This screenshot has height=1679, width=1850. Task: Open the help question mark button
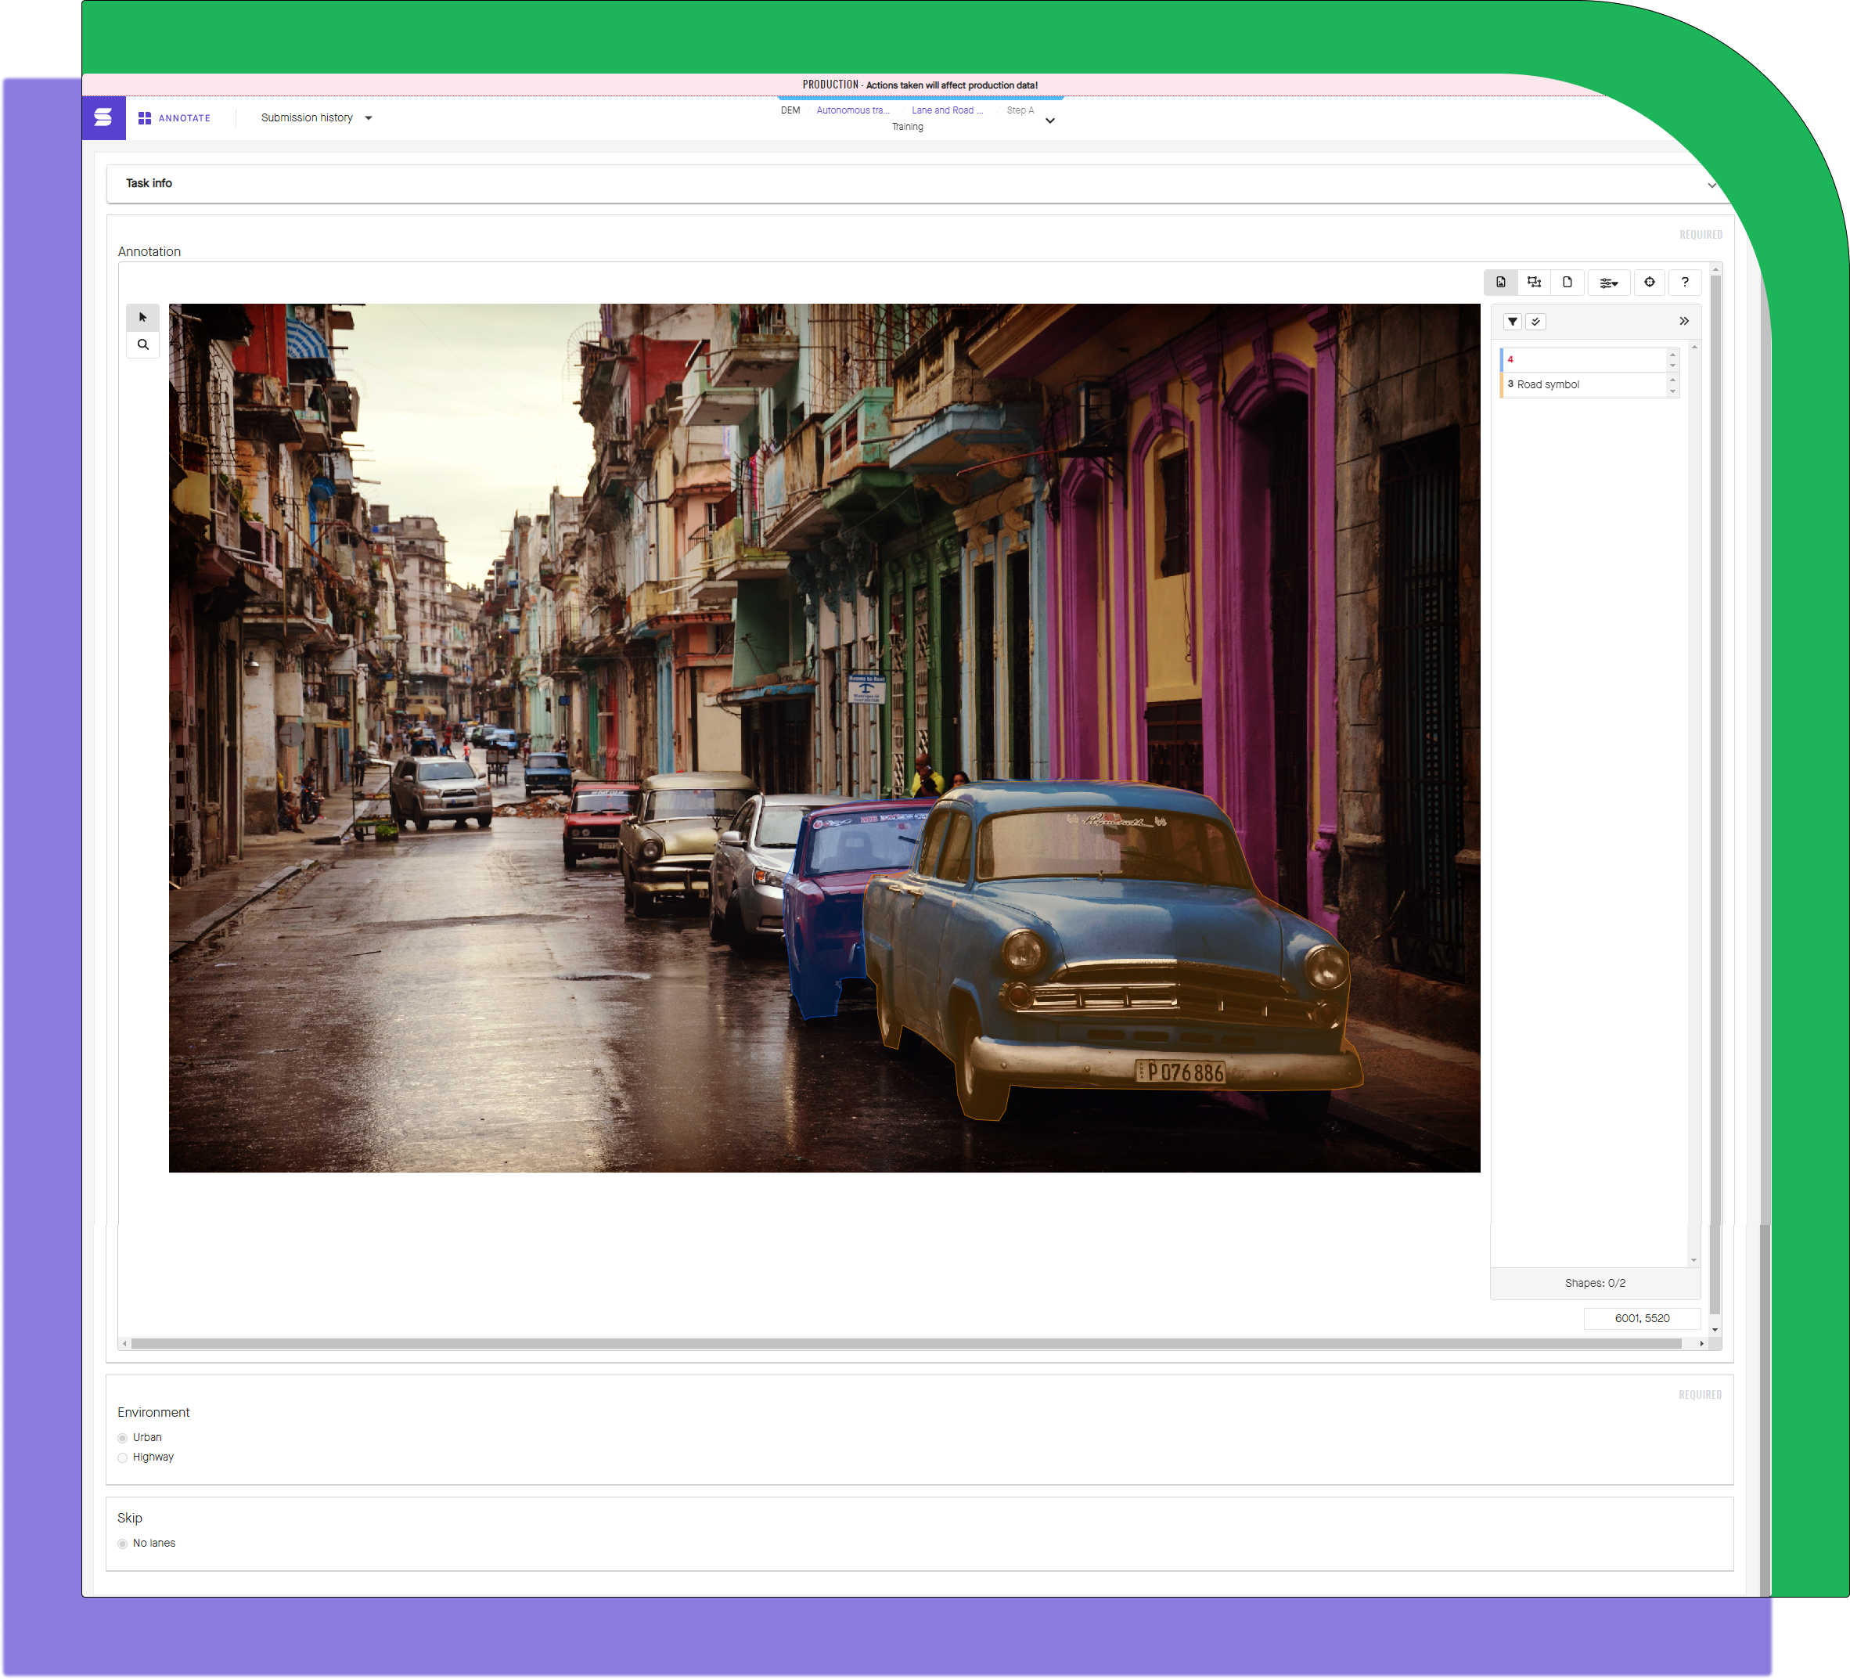tap(1685, 283)
